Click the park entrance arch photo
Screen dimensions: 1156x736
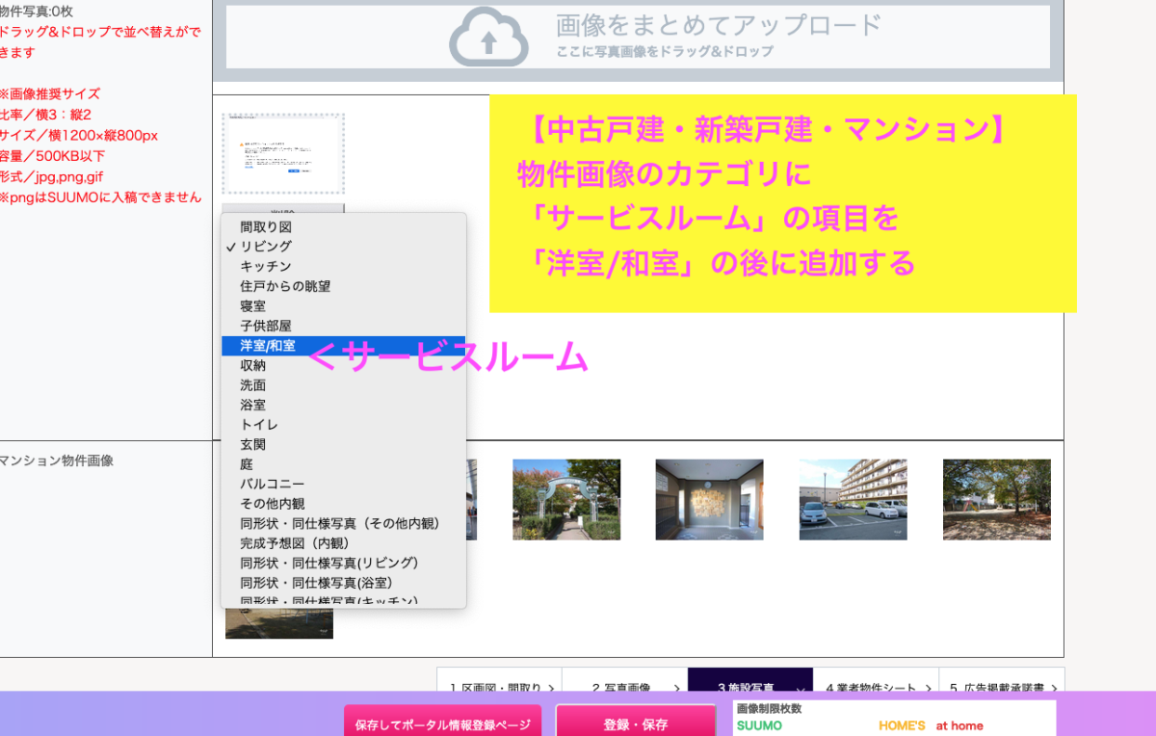(x=566, y=499)
